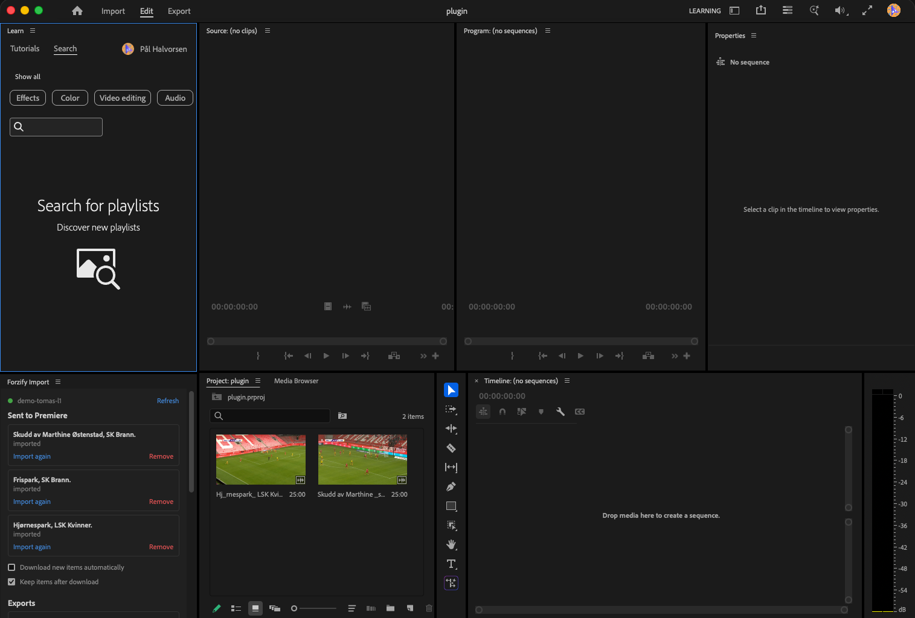Toggle full screen via the expand arrows icon

tap(867, 10)
